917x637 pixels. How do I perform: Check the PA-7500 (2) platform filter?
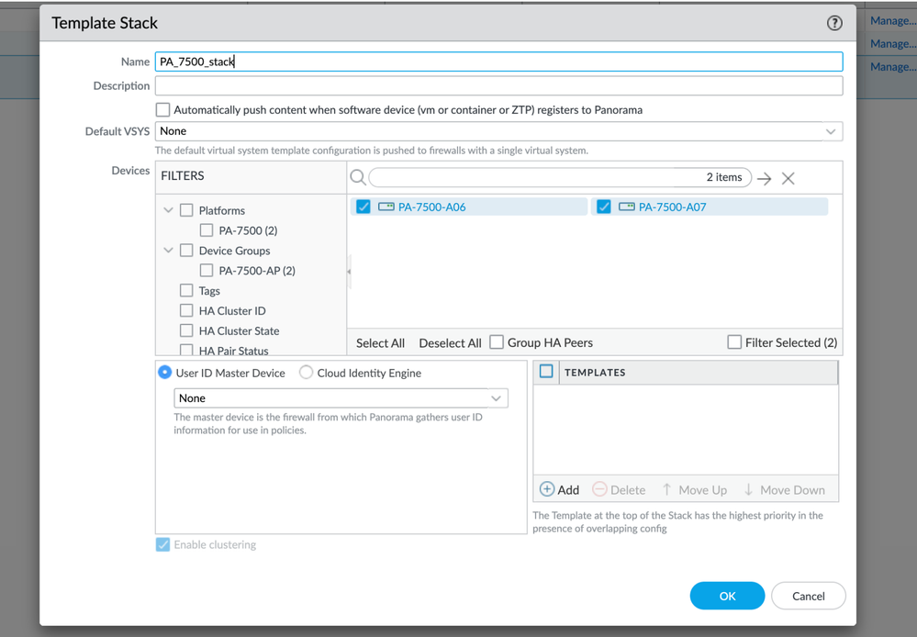point(207,230)
